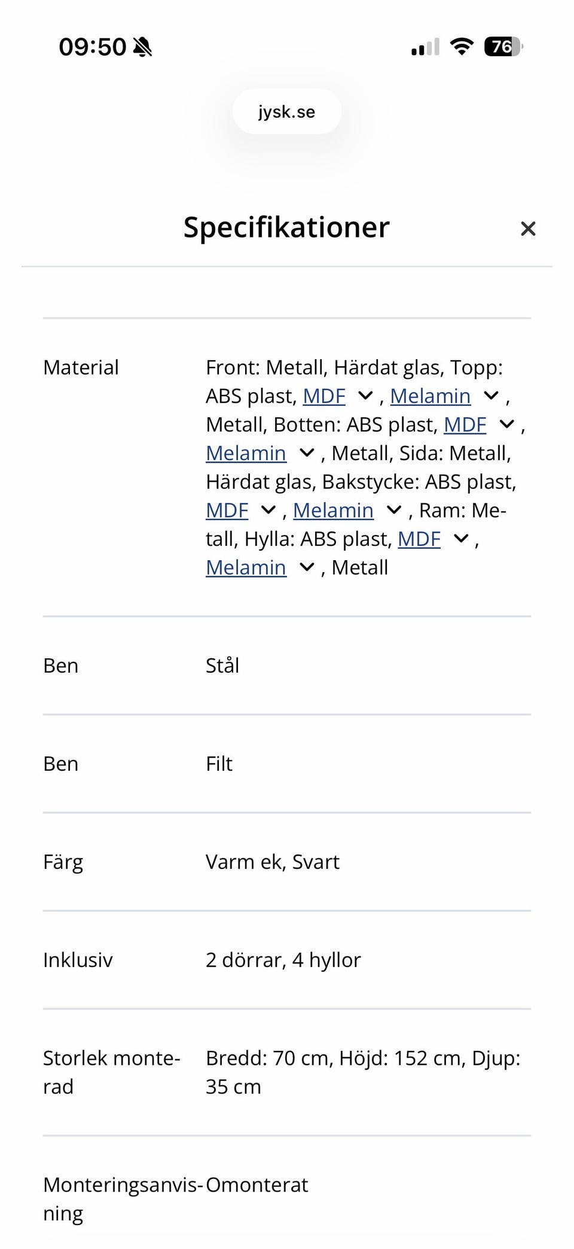Open the MDF link following Hylla: ABS plast
The image size is (574, 1249).
(x=419, y=539)
